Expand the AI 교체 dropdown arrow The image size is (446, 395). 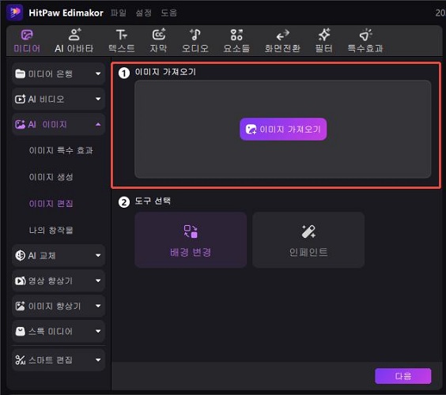click(98, 255)
